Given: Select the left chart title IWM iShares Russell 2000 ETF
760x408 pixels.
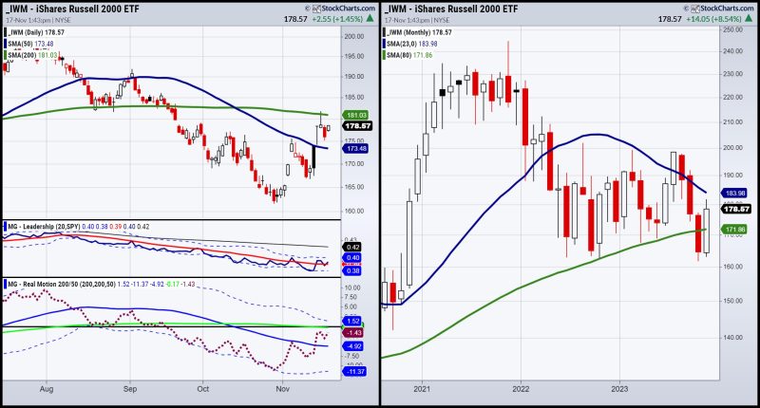Looking at the screenshot, I should (72, 9).
